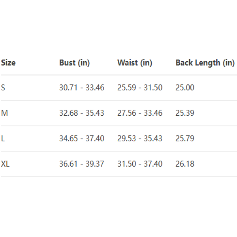Select the Back Length (in) header
The image size is (237, 237).
click(x=205, y=62)
